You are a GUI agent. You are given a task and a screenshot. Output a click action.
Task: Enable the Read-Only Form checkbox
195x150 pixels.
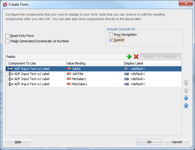click(7, 36)
